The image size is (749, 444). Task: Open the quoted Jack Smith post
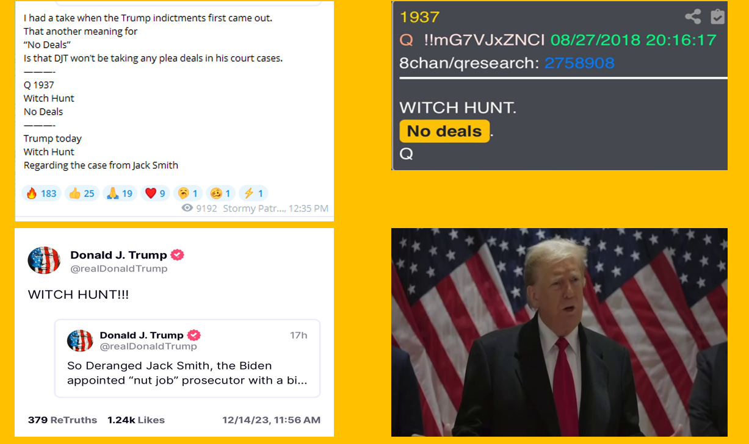click(187, 359)
